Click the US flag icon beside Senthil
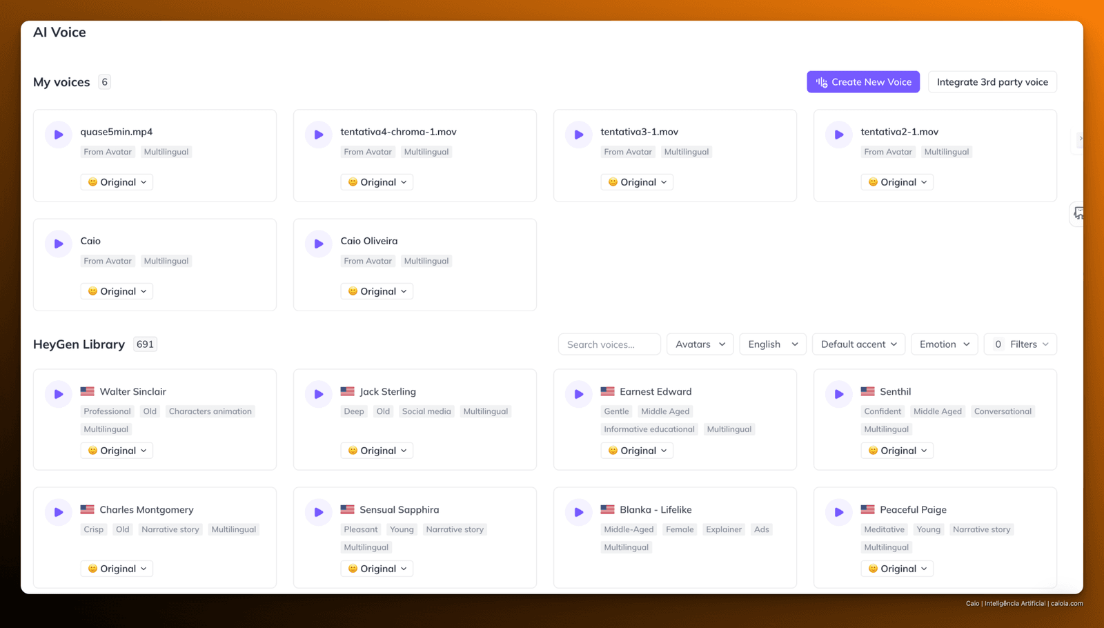The height and width of the screenshot is (628, 1104). (x=867, y=391)
